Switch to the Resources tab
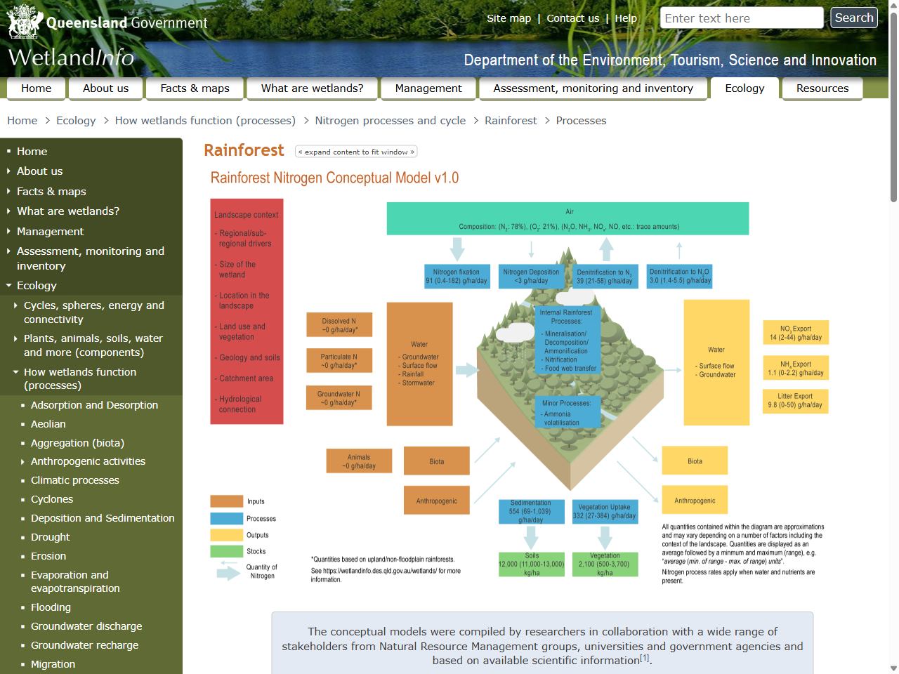The height and width of the screenshot is (674, 899). [822, 88]
